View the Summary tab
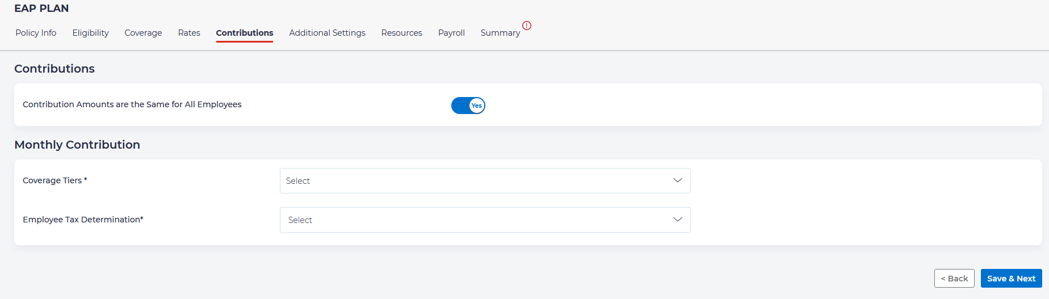1049x299 pixels. pos(500,33)
